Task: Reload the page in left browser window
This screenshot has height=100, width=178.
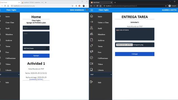Action: tap(5, 6)
